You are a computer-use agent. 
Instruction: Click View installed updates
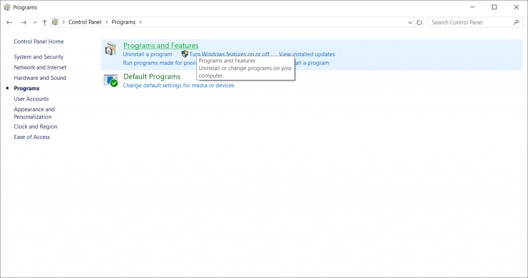coord(307,54)
